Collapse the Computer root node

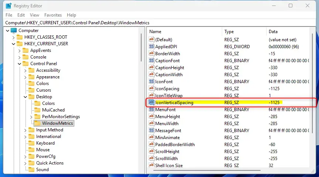[7, 31]
